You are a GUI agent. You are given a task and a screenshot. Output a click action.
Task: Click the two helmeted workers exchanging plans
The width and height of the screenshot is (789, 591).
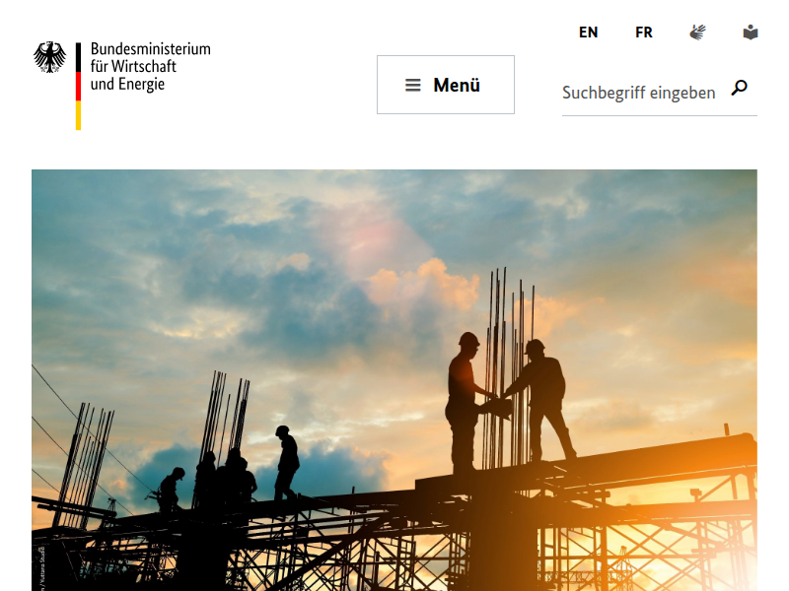[511, 402]
